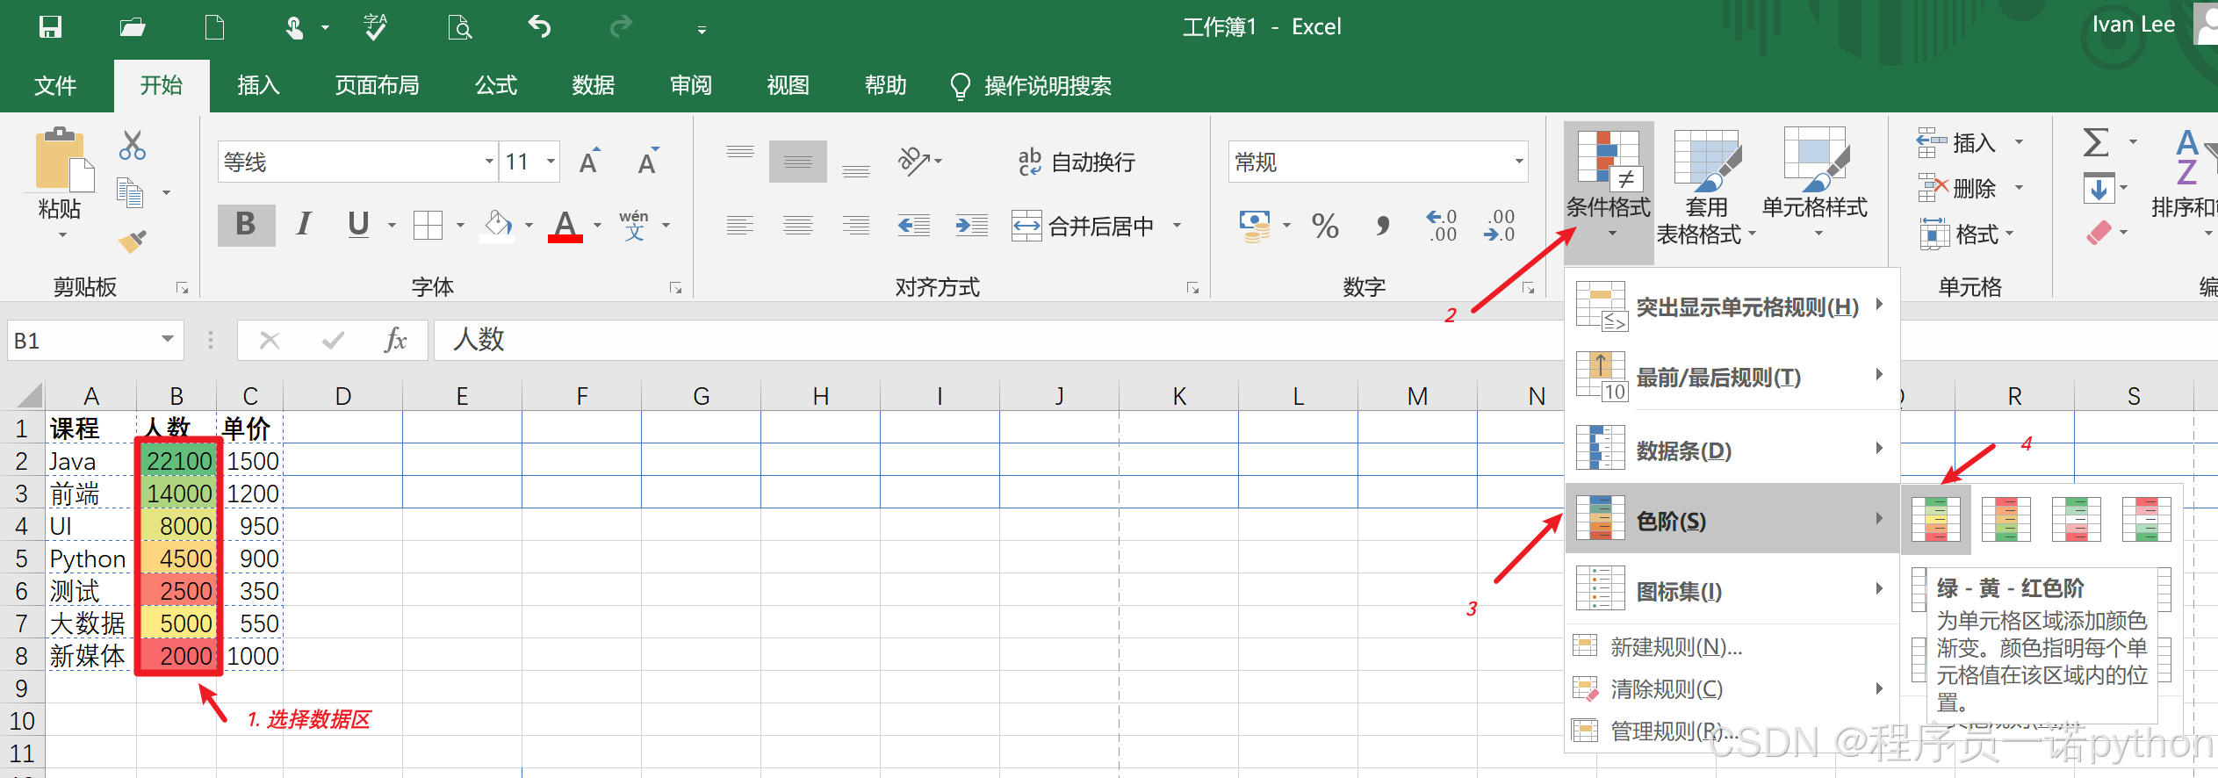The image size is (2218, 778).
Task: Apply percent style
Action: click(1325, 226)
